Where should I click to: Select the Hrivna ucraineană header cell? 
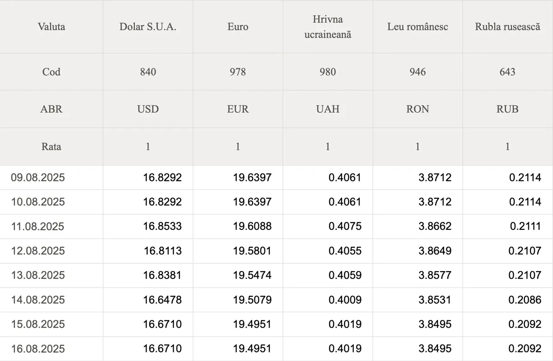[327, 27]
